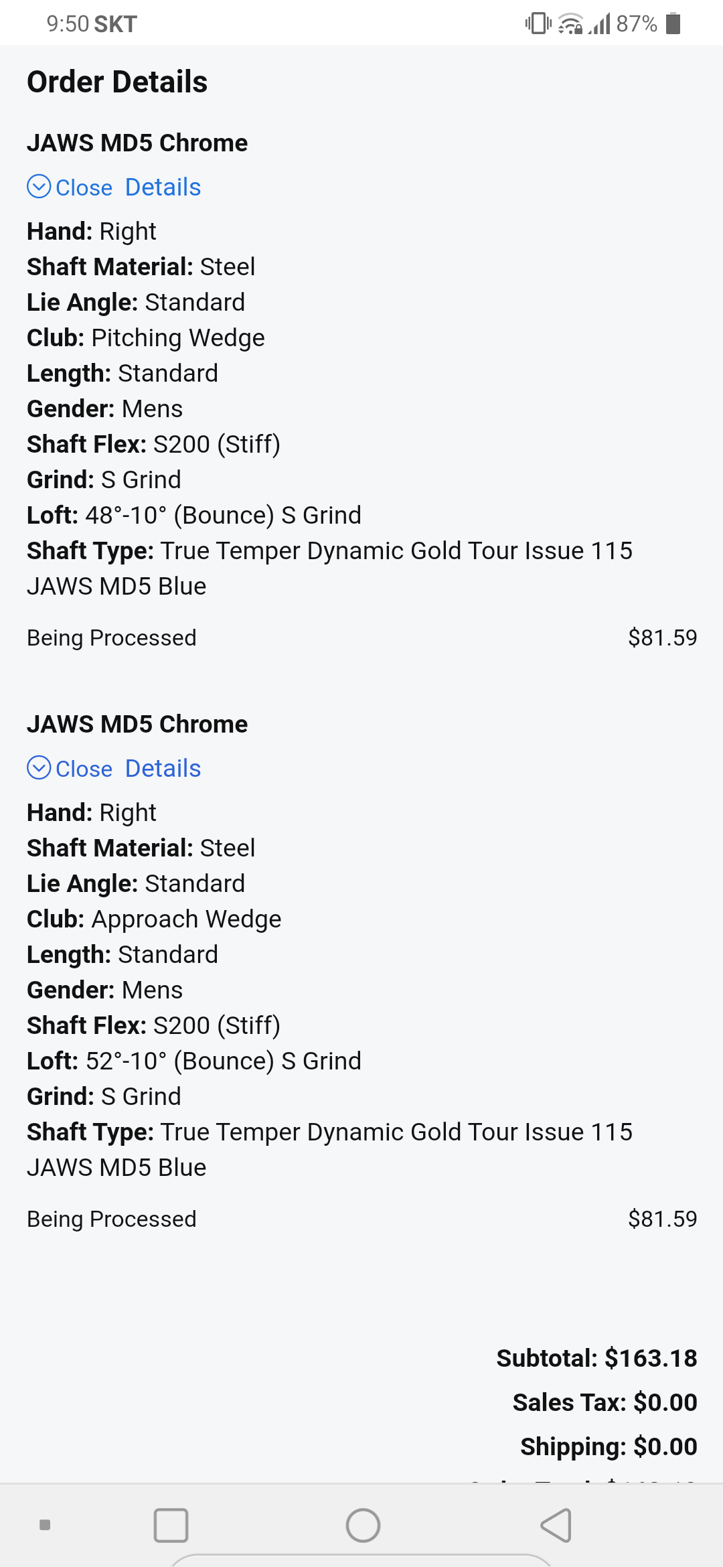723x1567 pixels.
Task: Tap the small dot in navigation bar
Action: click(x=45, y=1525)
